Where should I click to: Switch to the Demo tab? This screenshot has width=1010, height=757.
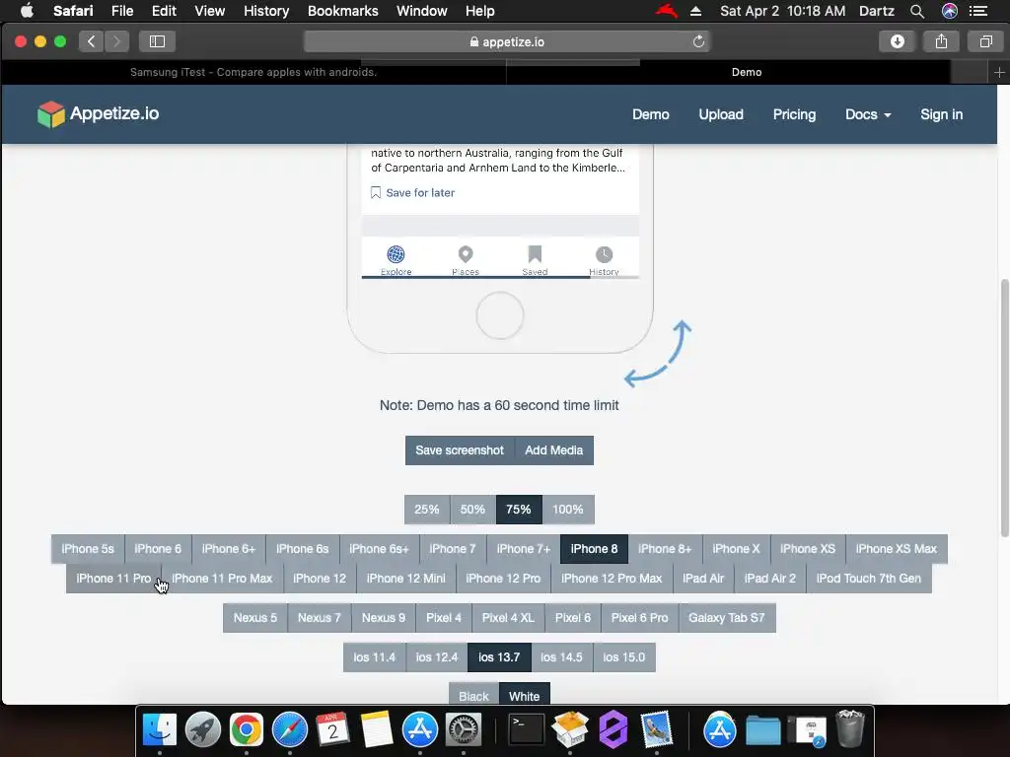747,72
